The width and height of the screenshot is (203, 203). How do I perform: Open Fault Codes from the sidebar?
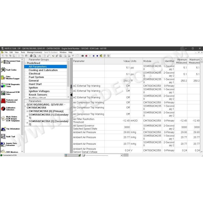pos(9,70)
